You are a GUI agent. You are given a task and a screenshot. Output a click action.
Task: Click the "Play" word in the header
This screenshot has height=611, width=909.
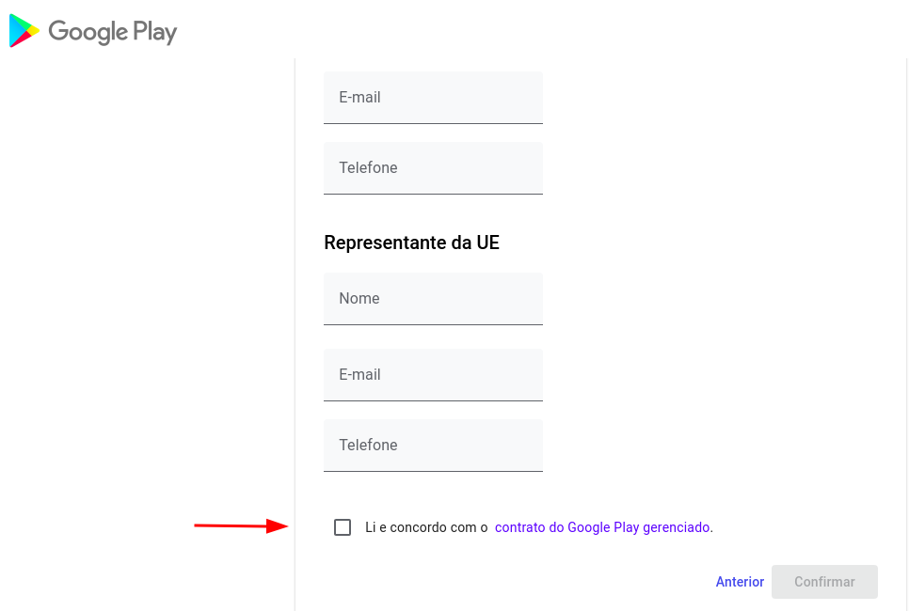point(154,32)
